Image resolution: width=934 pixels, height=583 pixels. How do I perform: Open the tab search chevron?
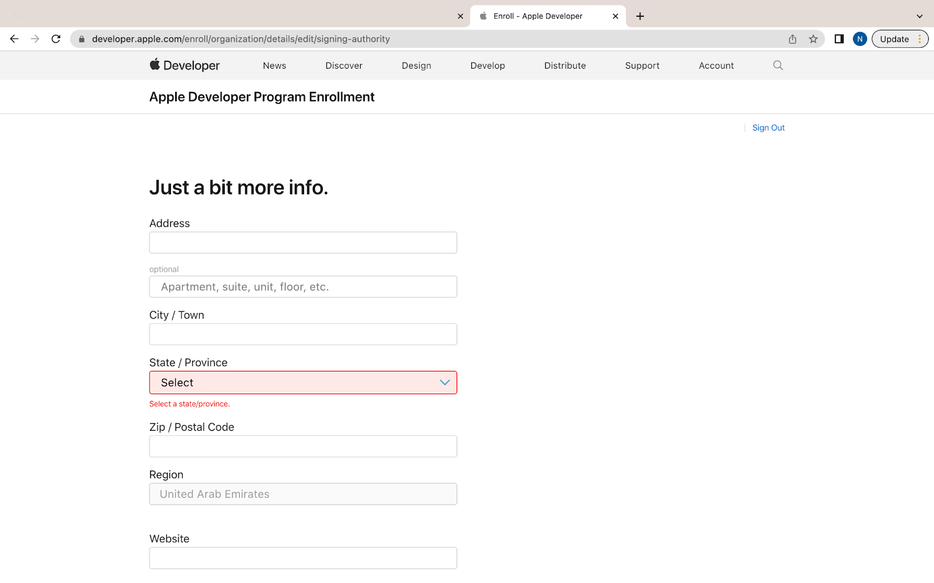click(x=919, y=16)
